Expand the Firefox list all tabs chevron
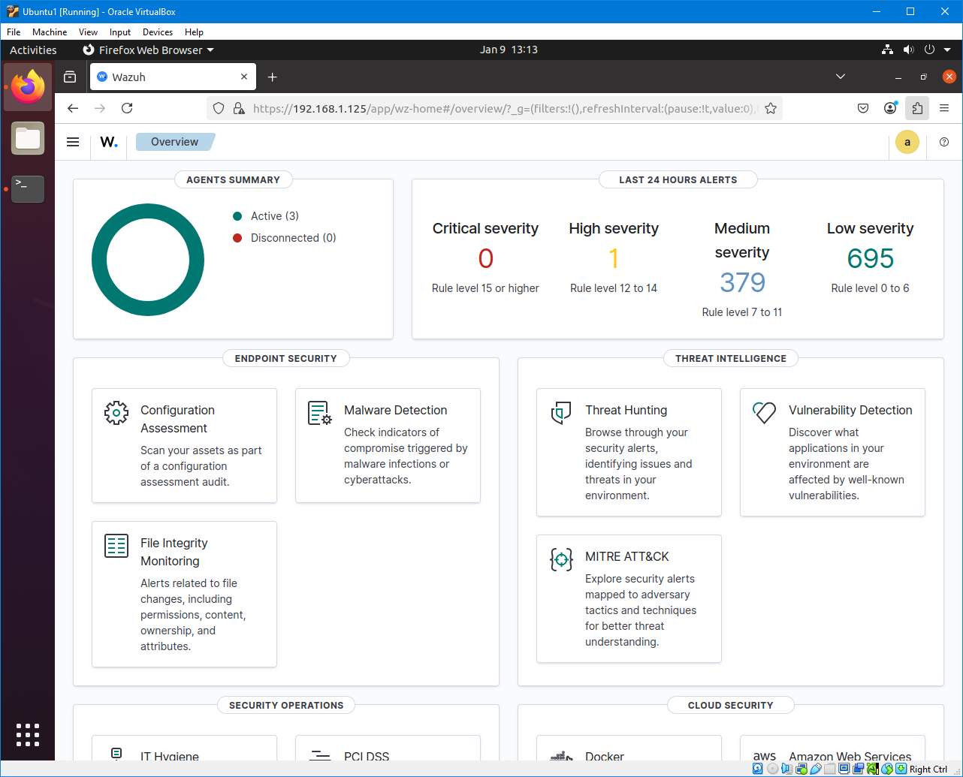963x777 pixels. [x=841, y=77]
